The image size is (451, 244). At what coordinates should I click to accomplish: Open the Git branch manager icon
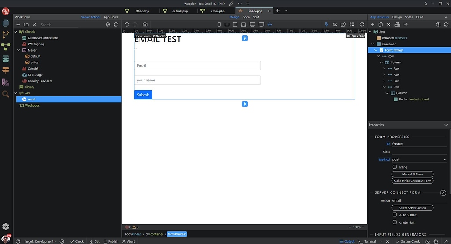pyautogui.click(x=6, y=35)
